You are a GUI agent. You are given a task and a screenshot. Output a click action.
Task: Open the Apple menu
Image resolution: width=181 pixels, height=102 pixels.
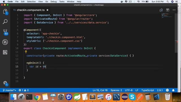(4, 1)
